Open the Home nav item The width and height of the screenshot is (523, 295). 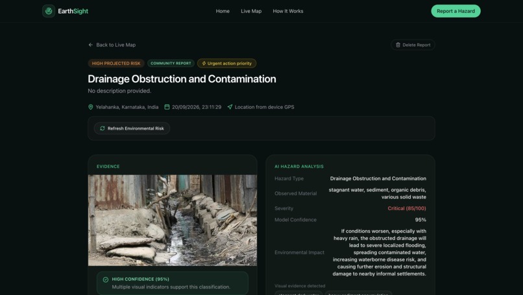pyautogui.click(x=223, y=11)
